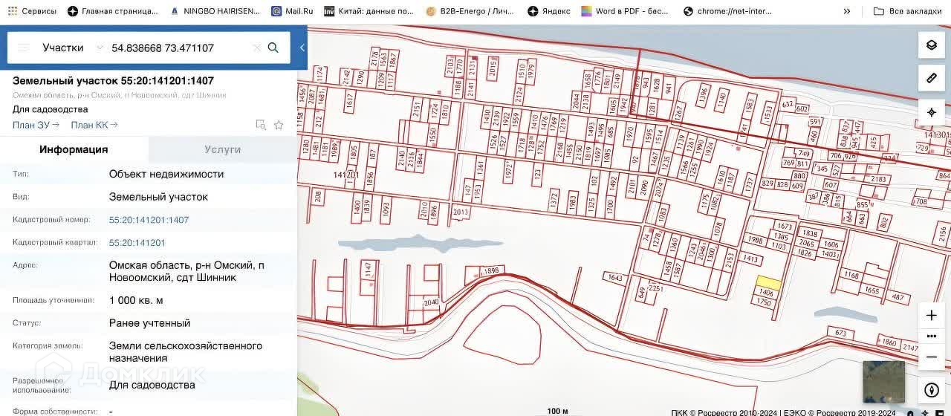This screenshot has height=416, width=951.
Task: Open the Участки search type dropdown
Action: [72, 48]
